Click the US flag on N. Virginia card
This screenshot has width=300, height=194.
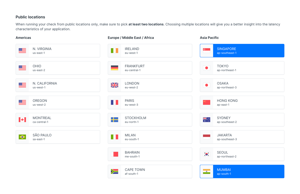point(22,50)
